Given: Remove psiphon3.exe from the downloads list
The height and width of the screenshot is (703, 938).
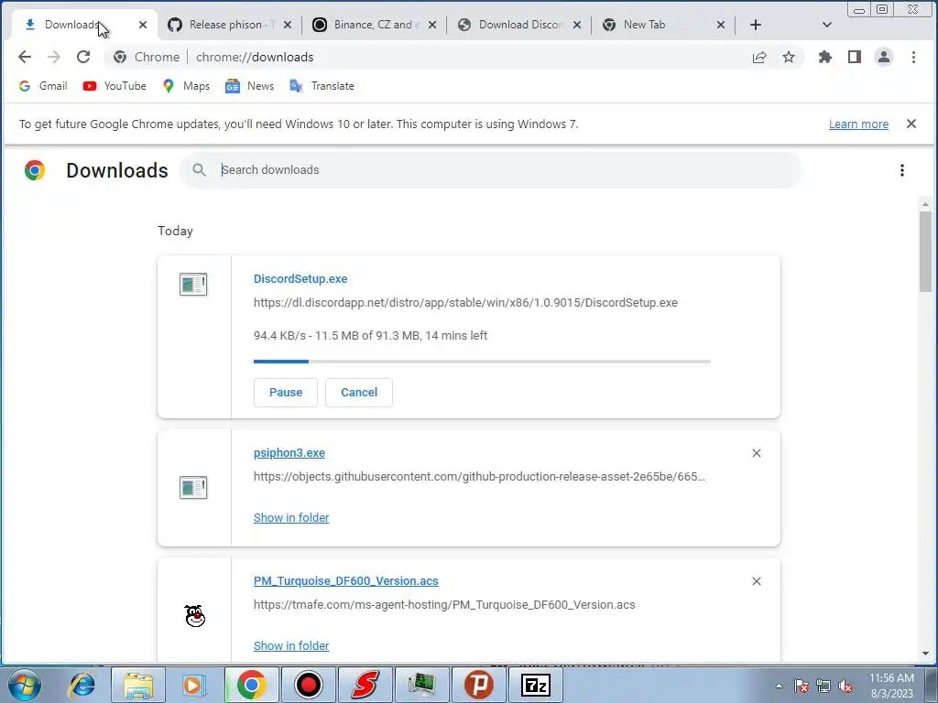Looking at the screenshot, I should 756,453.
